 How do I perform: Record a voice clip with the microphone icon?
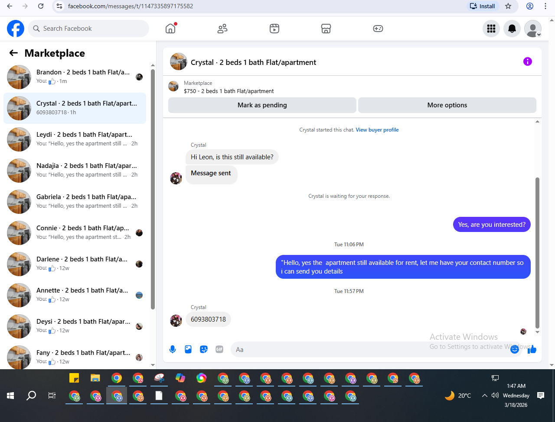[173, 349]
